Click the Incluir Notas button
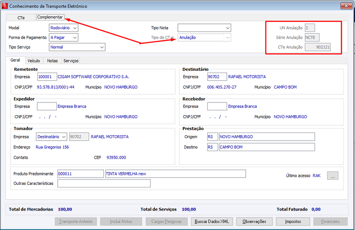The height and width of the screenshot is (230, 355). 121,222
